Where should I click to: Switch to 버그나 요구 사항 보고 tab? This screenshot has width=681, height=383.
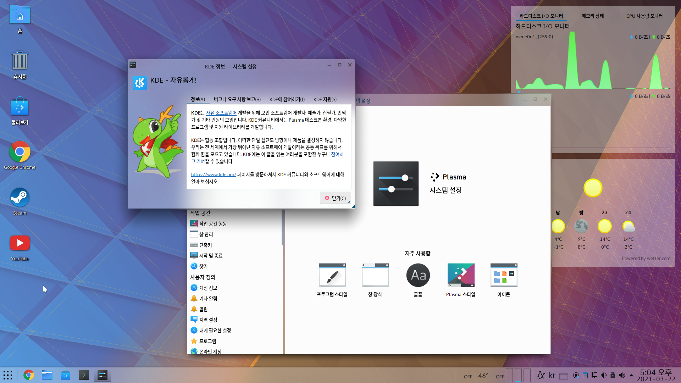pos(237,99)
